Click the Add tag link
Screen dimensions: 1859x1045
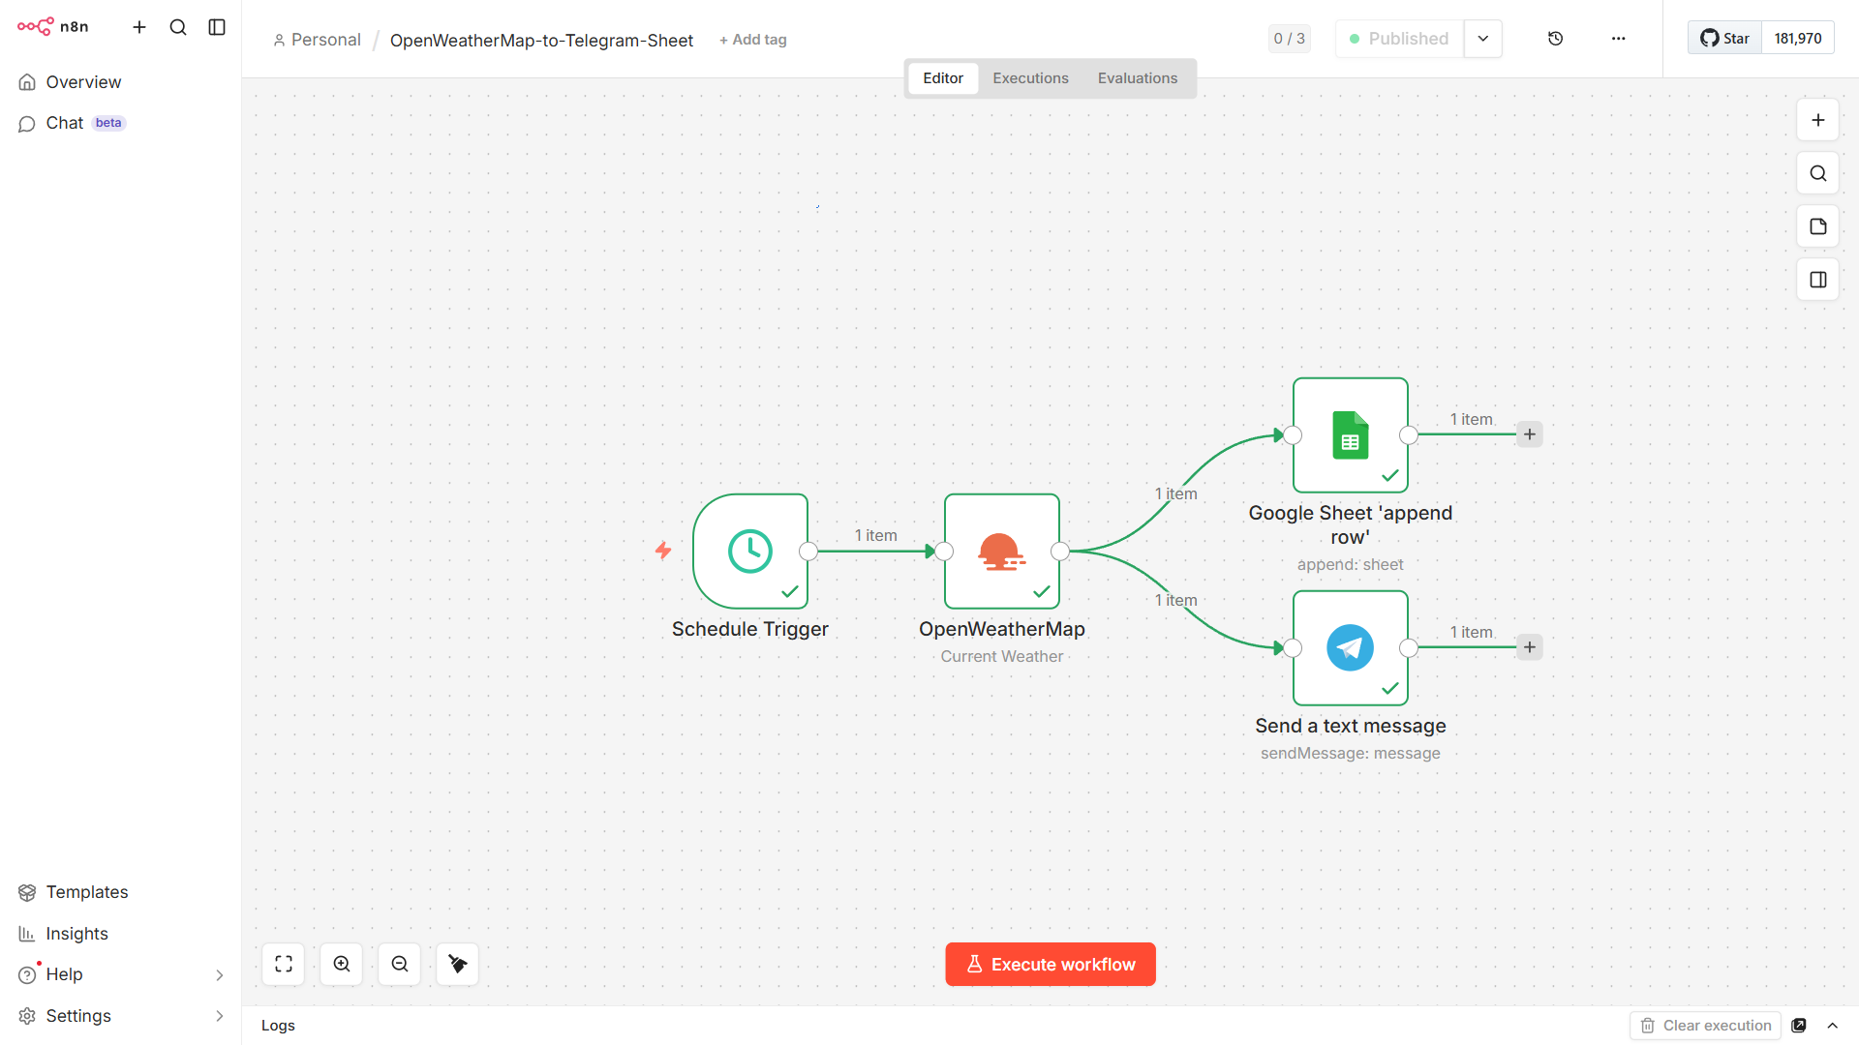[x=753, y=40]
